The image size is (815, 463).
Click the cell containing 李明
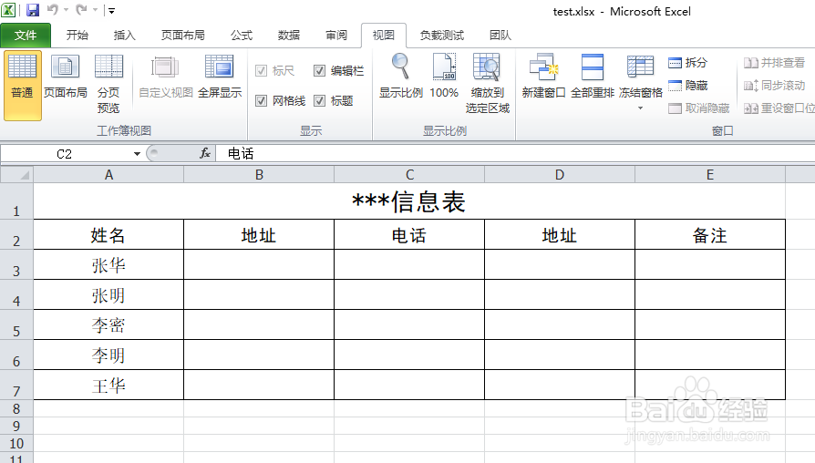tap(108, 355)
